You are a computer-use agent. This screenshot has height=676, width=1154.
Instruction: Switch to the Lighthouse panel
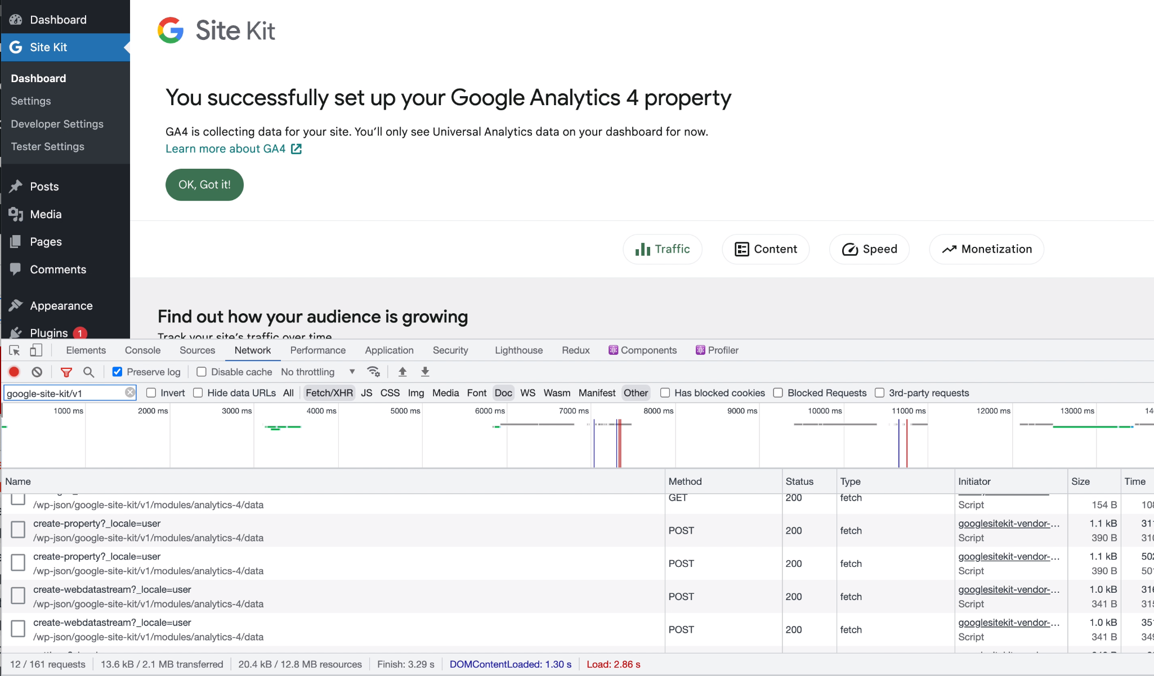[518, 350]
